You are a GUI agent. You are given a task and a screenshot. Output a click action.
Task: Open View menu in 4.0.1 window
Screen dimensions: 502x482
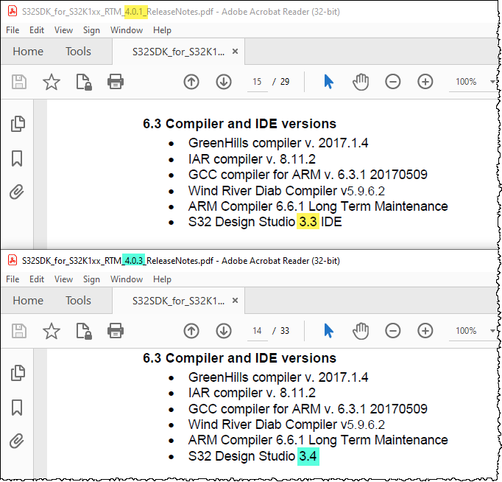(63, 30)
